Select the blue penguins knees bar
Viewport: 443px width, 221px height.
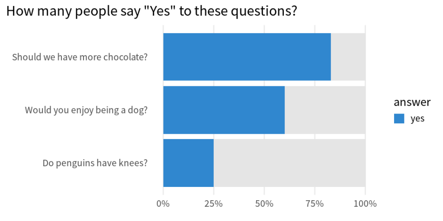pyautogui.click(x=189, y=163)
